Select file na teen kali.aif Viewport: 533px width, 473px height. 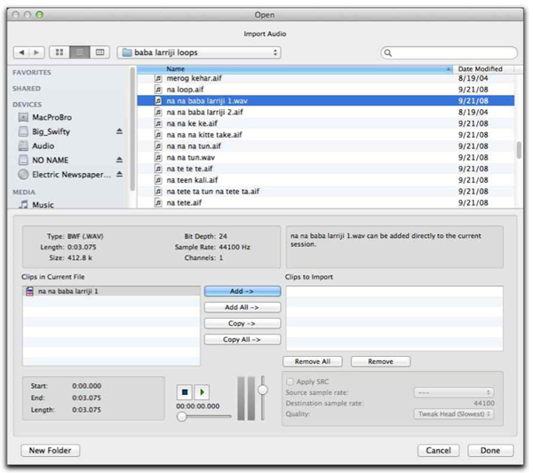(x=326, y=180)
